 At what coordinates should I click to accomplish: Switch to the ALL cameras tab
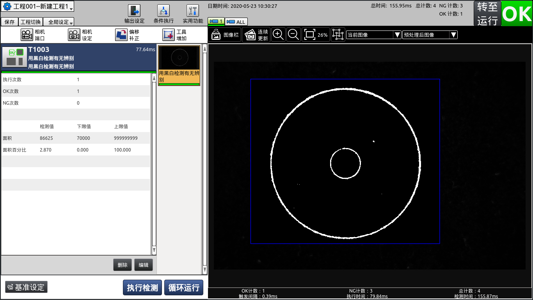click(x=236, y=22)
